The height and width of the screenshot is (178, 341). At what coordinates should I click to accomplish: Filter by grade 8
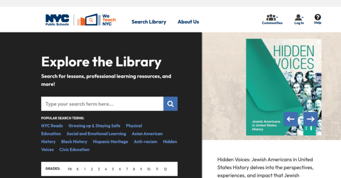[134, 169]
